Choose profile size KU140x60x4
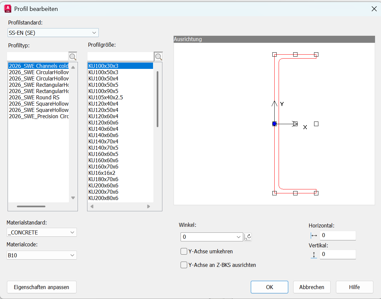 (x=103, y=129)
